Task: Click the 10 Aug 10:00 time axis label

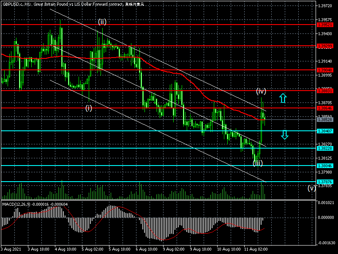Action: 229,249
